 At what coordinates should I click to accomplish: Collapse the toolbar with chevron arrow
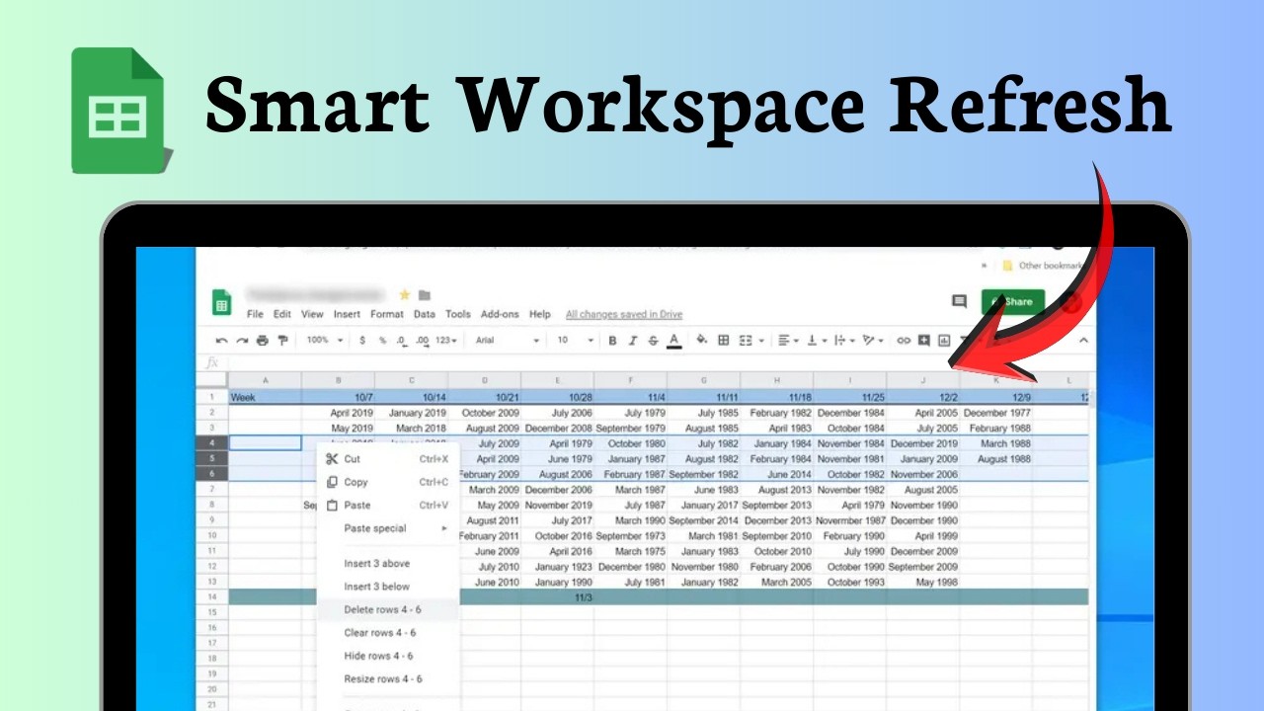(1083, 341)
